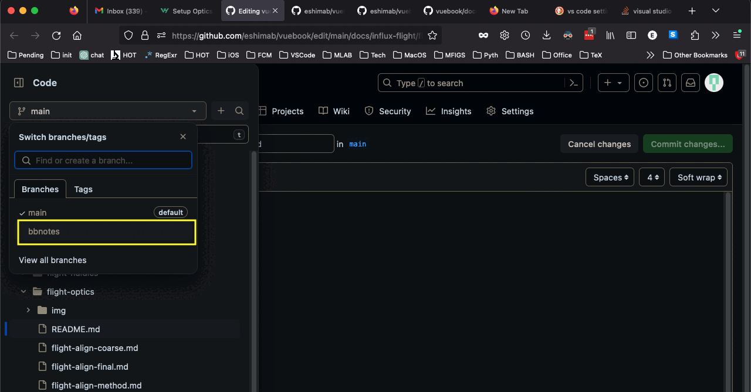Select the main branch with checkmark

(103, 213)
